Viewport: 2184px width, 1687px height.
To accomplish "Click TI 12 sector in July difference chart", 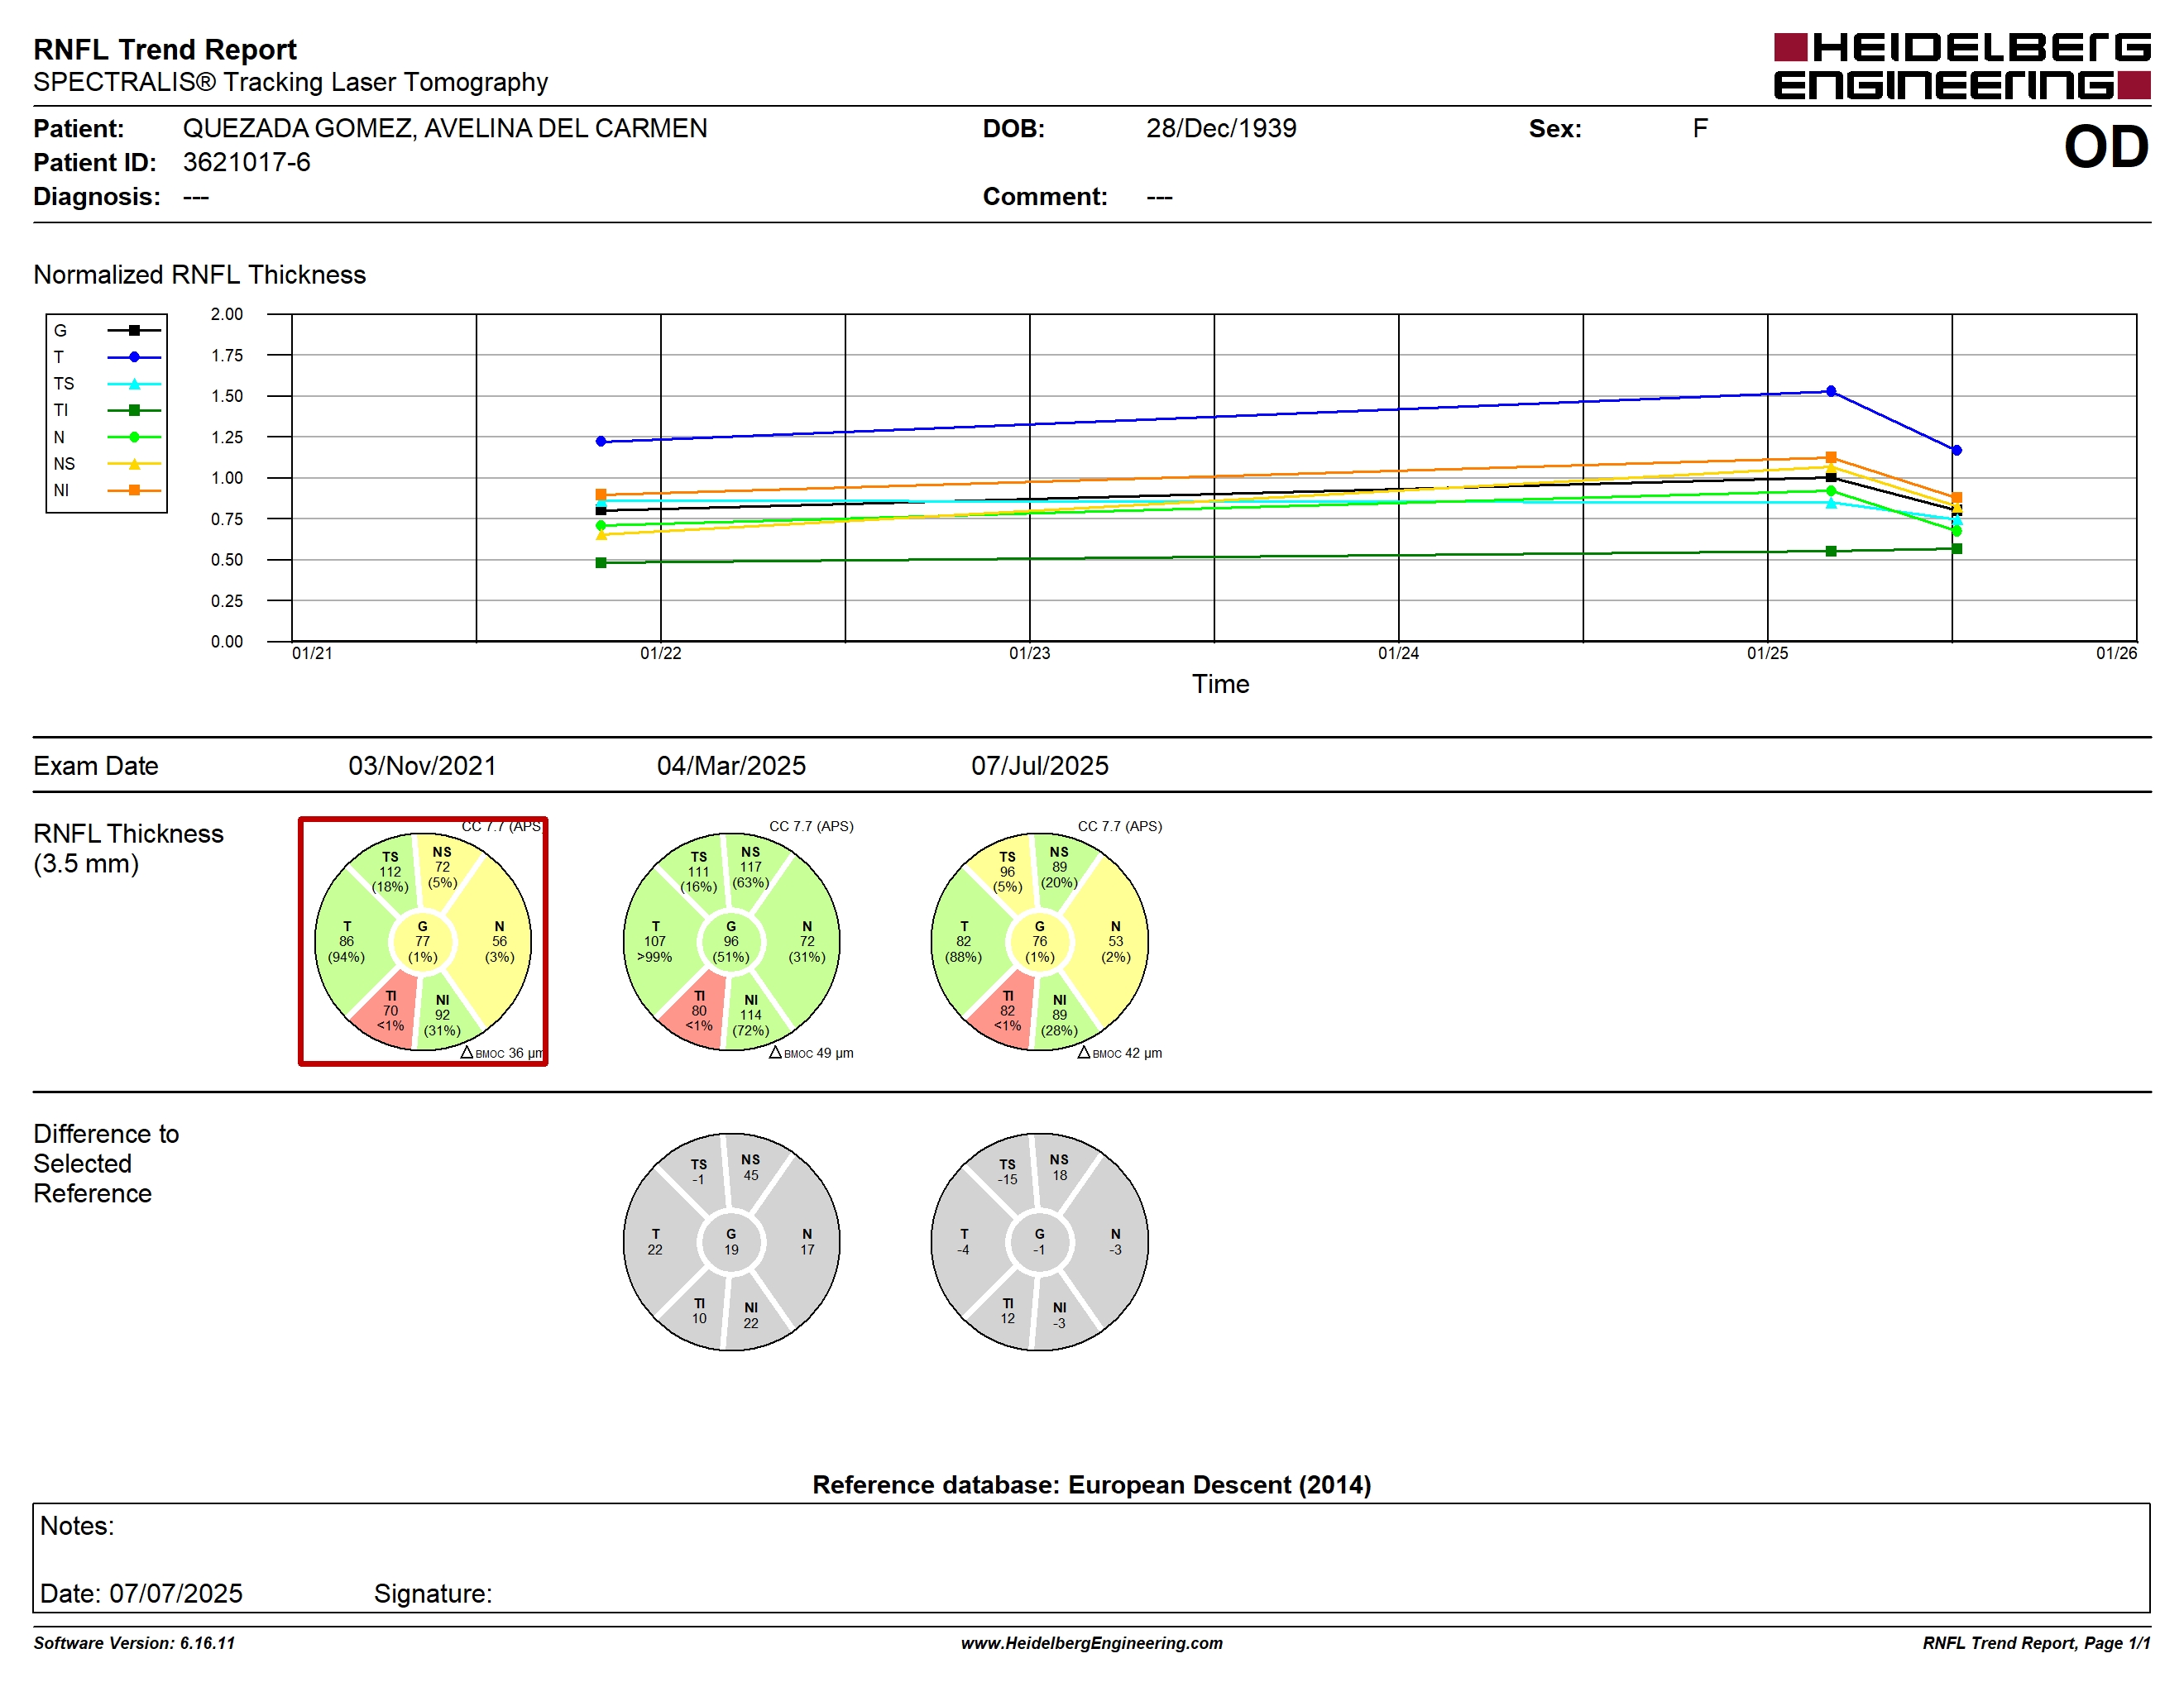I will pyautogui.click(x=1007, y=1310).
